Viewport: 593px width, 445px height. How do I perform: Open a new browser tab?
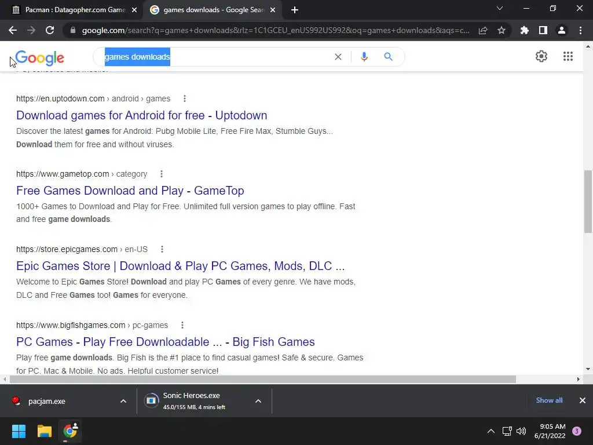tap(295, 10)
